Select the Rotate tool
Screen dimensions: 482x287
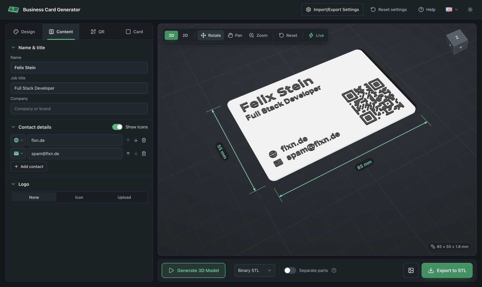[211, 35]
